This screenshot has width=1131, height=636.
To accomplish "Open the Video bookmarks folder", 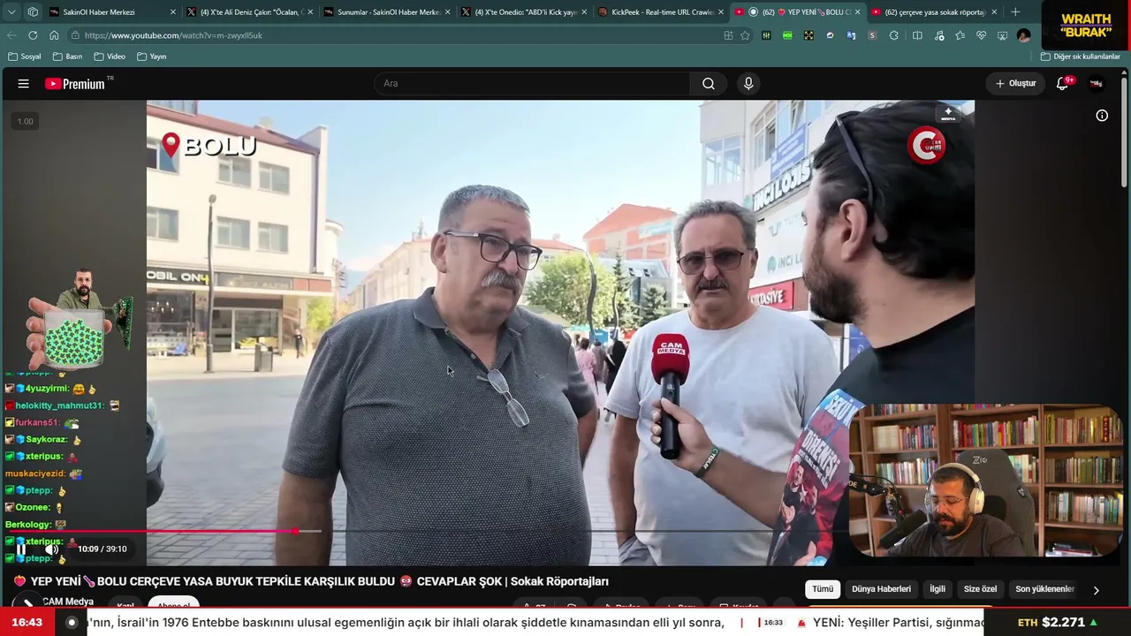I will 110,57.
